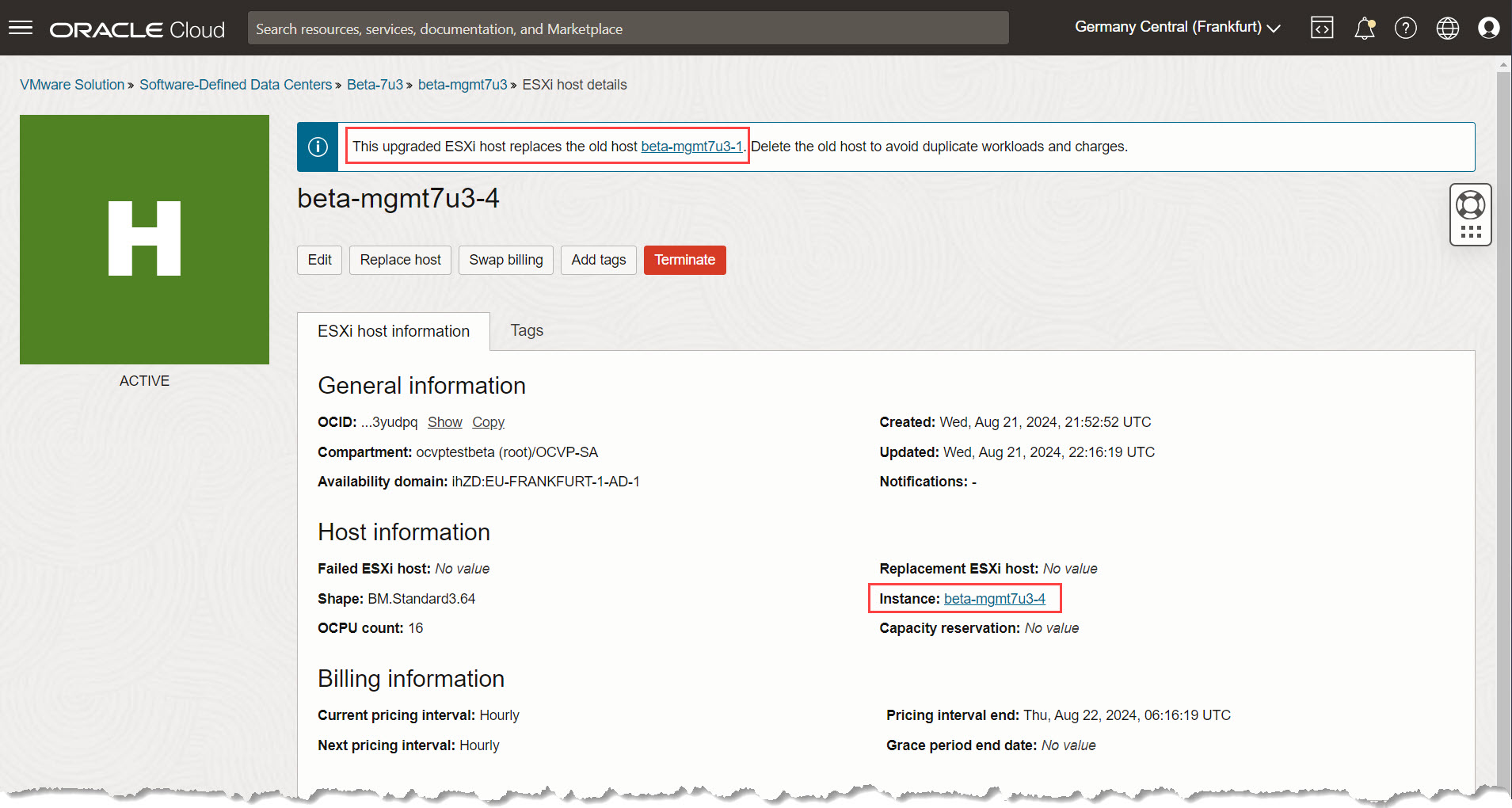Click Replacement ESXi host No value text
The image size is (1512, 808).
pyautogui.click(x=1070, y=569)
